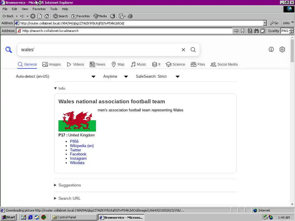Open the Tools menu
Image resolution: width=295 pixels, height=221 pixels.
coord(54,9)
